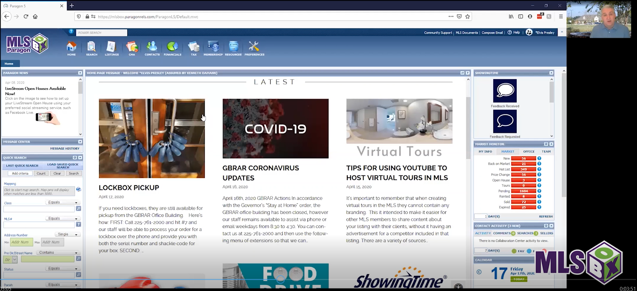
Task: Click the browser reload button
Action: click(26, 17)
